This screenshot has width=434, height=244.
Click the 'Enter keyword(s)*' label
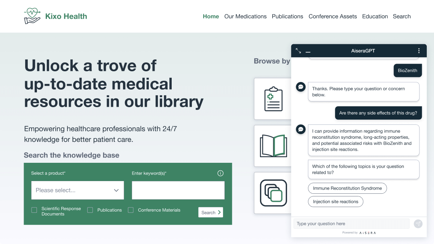pyautogui.click(x=149, y=173)
